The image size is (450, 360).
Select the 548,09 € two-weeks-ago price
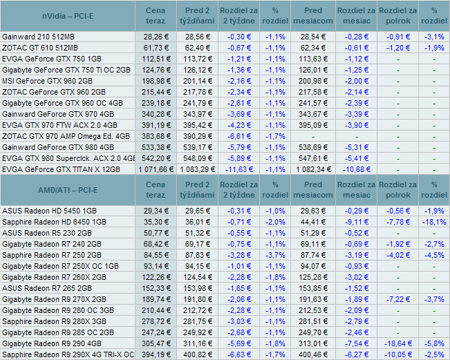click(x=198, y=158)
